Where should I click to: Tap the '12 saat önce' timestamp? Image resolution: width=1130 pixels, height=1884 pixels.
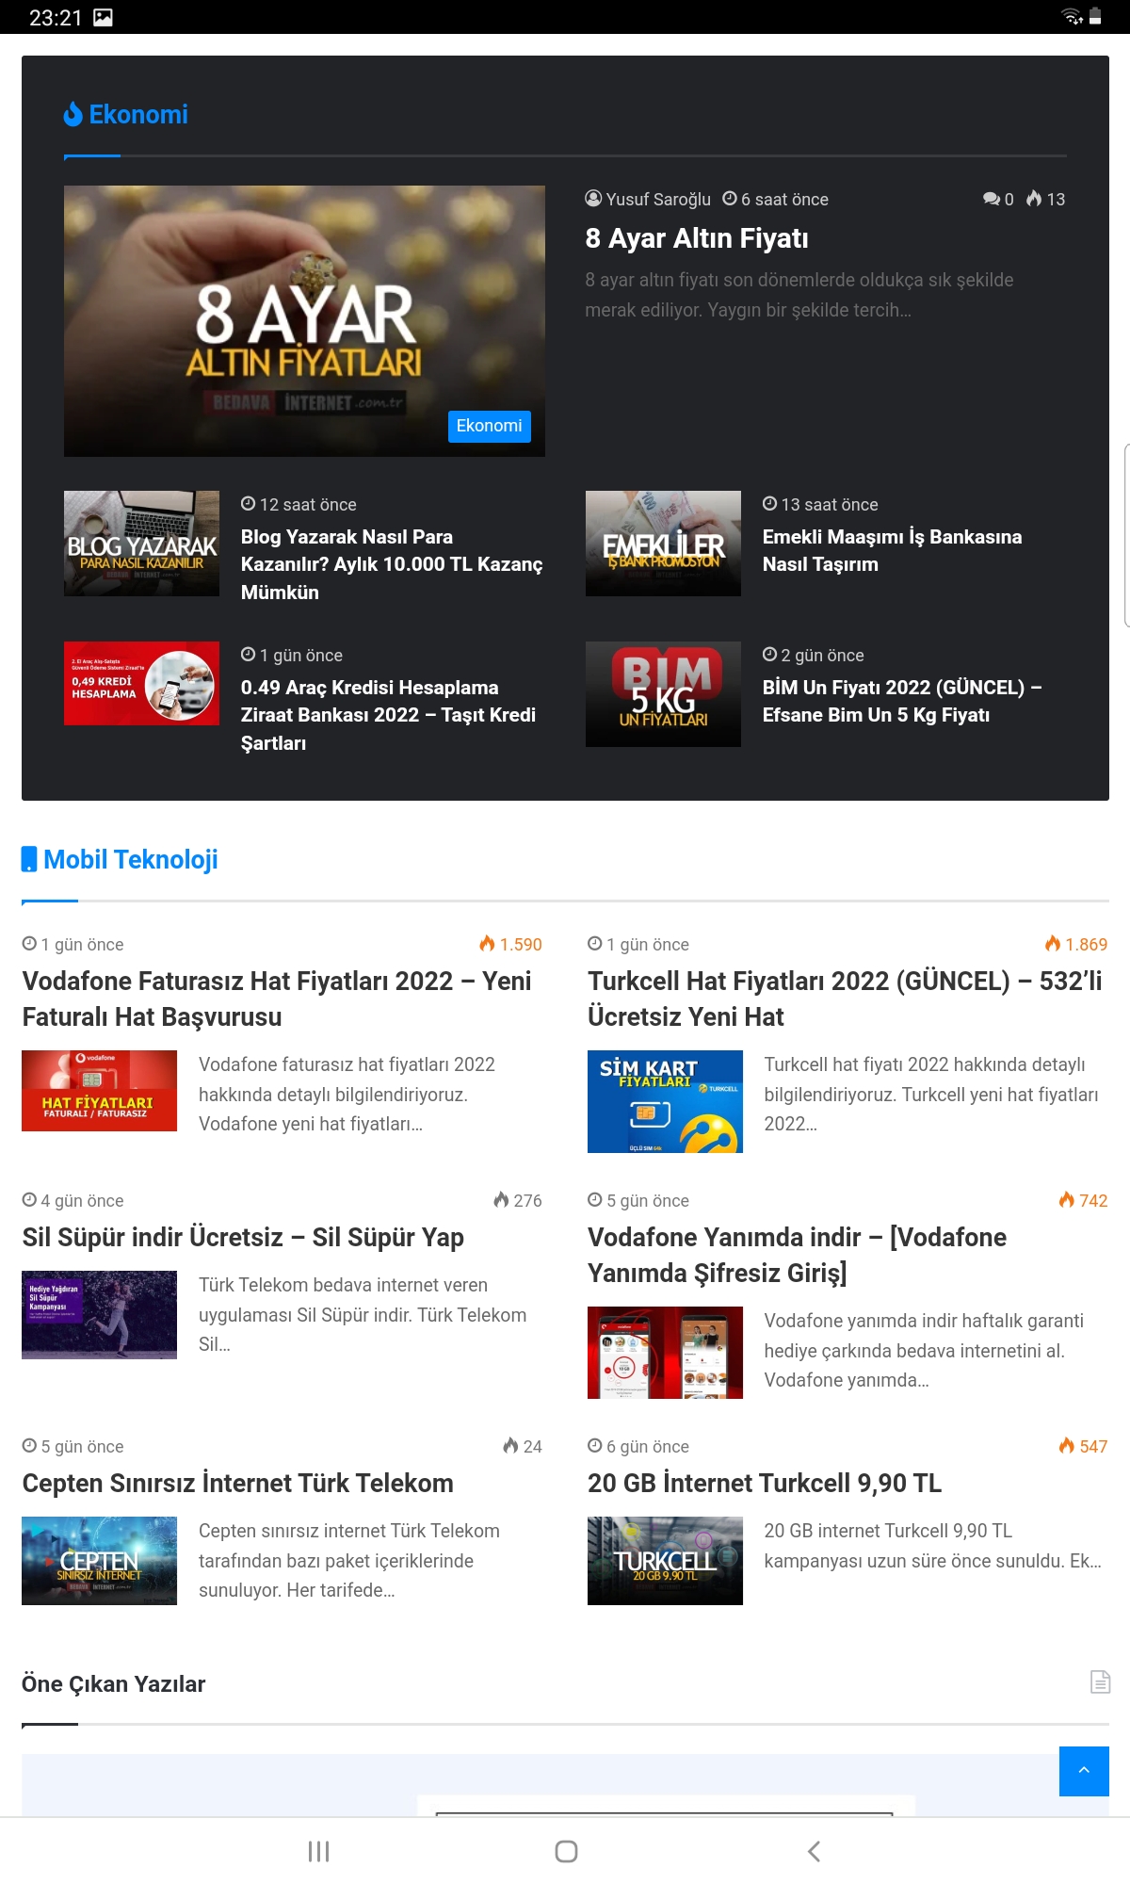point(308,505)
